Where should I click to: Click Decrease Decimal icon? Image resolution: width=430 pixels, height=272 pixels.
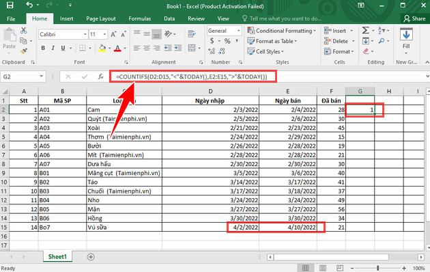(222, 51)
